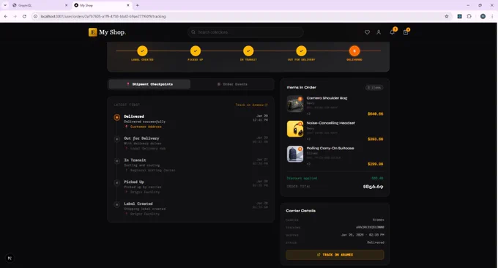
Task: Reload the current page
Action: (x=24, y=17)
